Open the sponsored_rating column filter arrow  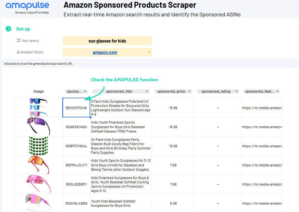coord(236,92)
